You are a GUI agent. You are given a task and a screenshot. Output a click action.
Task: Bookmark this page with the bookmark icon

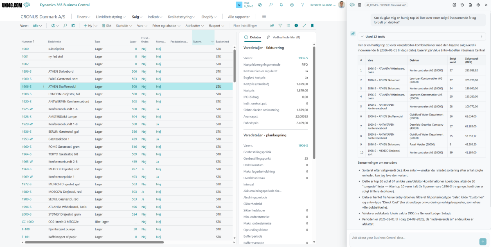tap(312, 25)
